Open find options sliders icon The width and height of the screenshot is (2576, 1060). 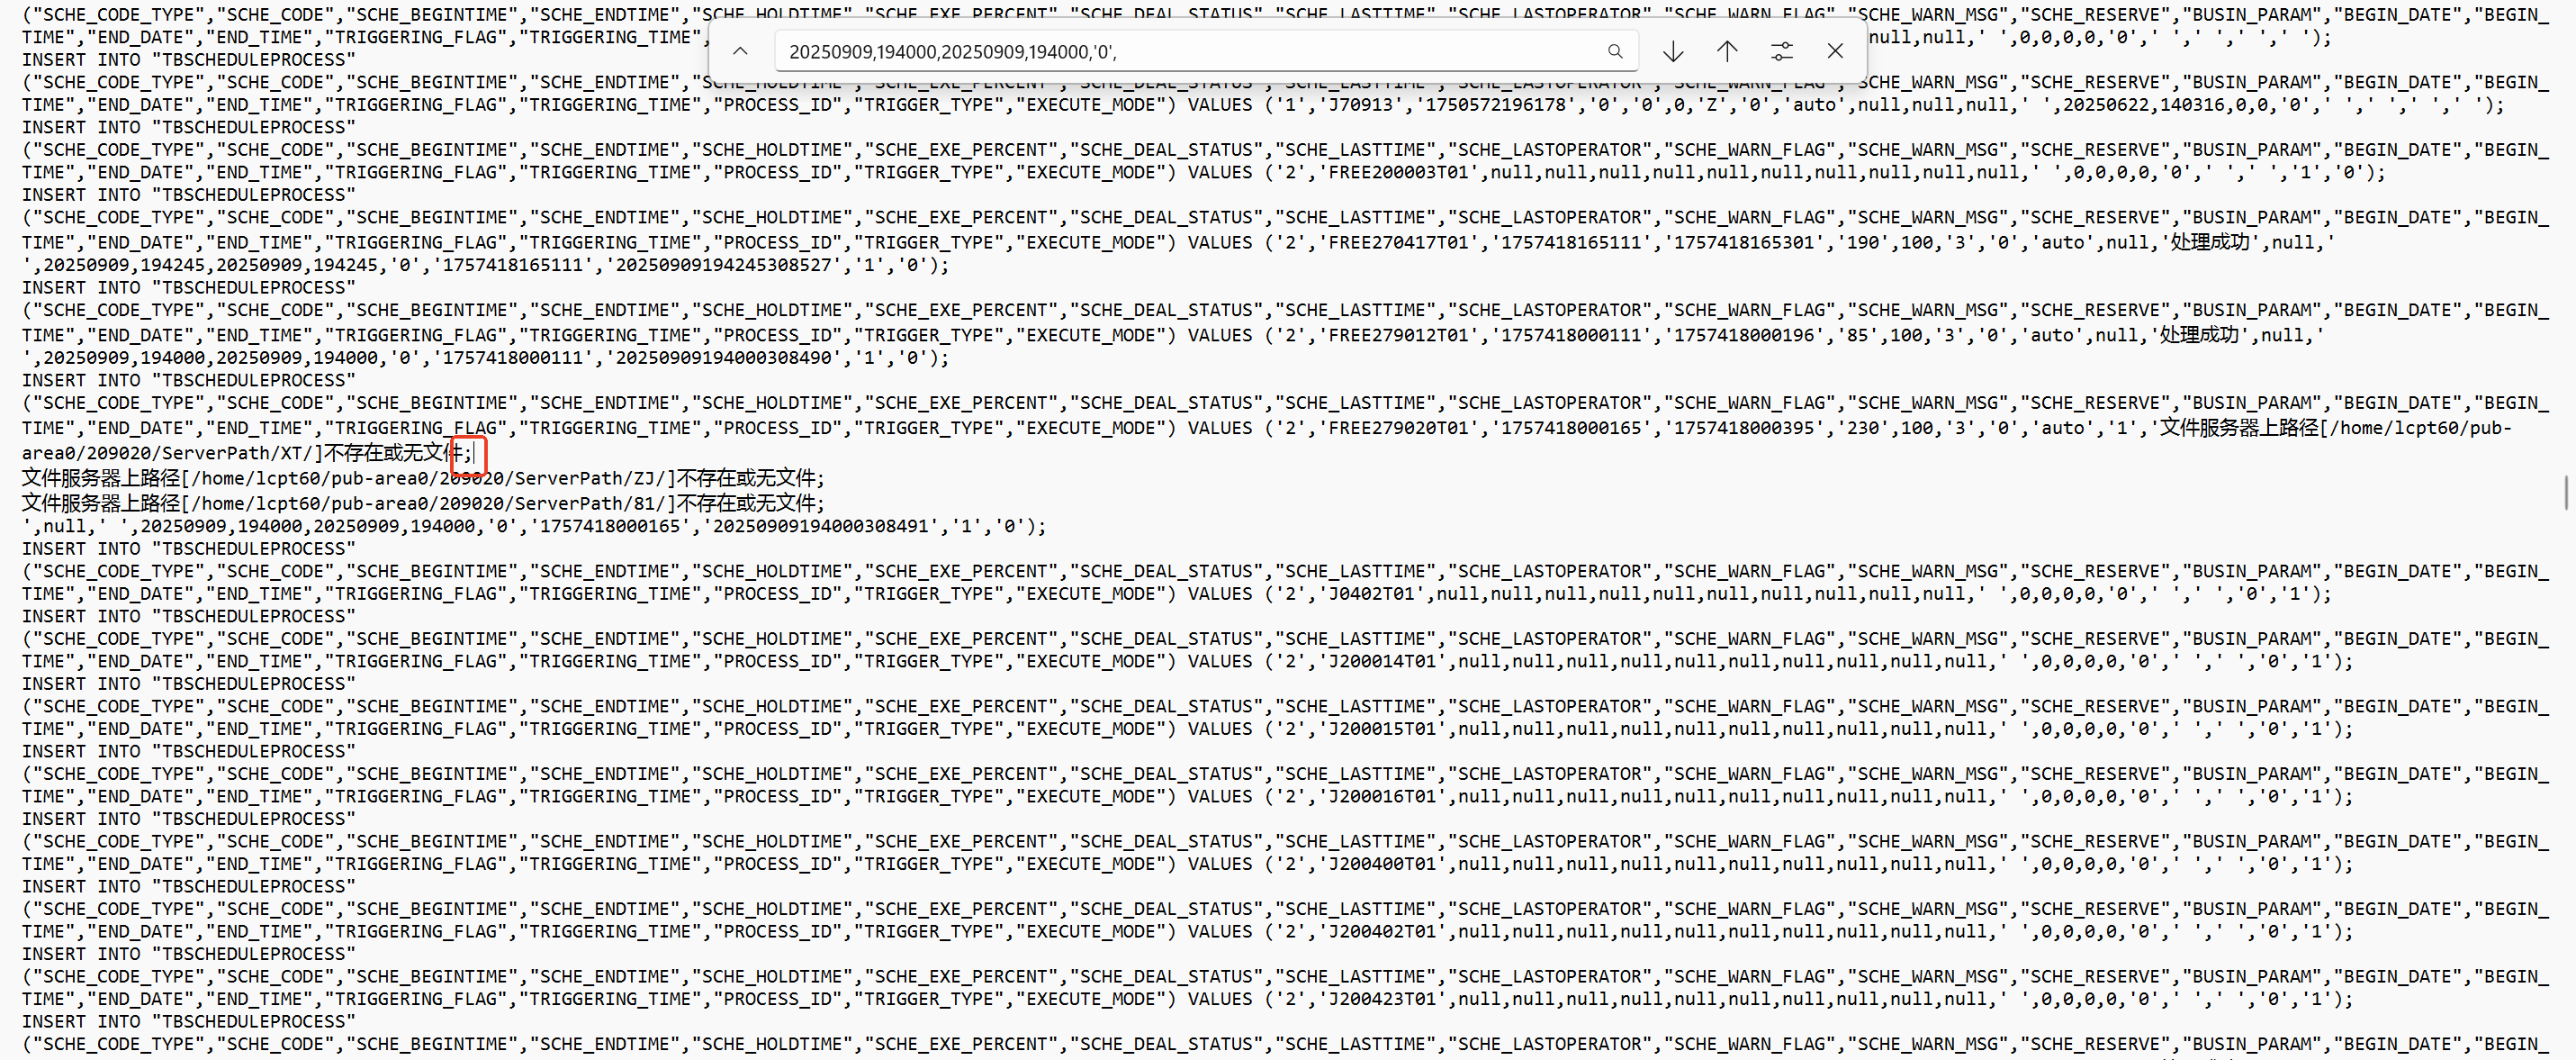(x=1781, y=51)
